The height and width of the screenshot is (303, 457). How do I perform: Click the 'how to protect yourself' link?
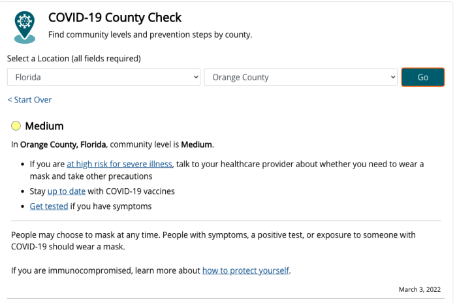point(245,270)
